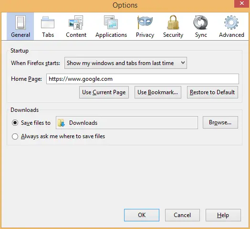Image resolution: width=250 pixels, height=229 pixels.
Task: Confirm the options with OK
Action: click(142, 215)
